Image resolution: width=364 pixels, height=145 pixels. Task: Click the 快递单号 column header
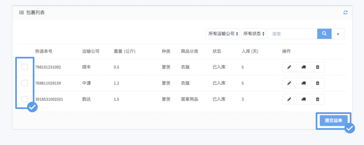point(44,51)
